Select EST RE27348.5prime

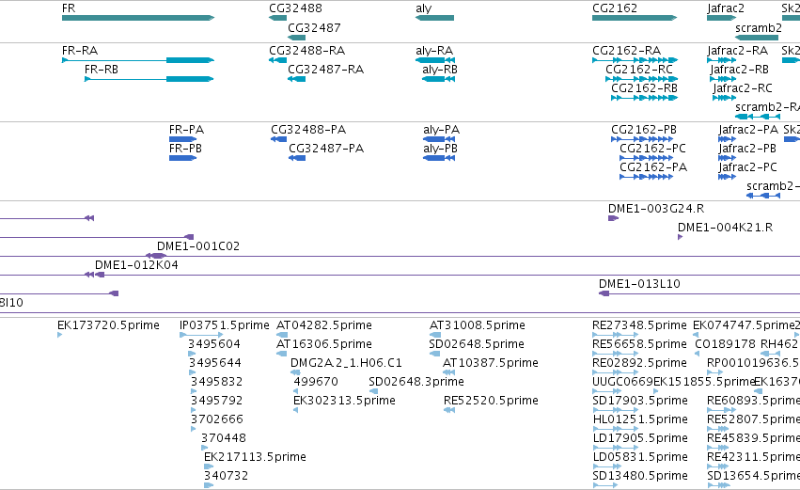(x=639, y=325)
